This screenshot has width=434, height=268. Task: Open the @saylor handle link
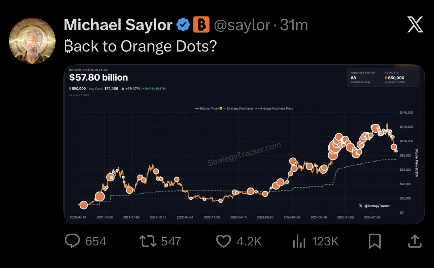point(242,25)
